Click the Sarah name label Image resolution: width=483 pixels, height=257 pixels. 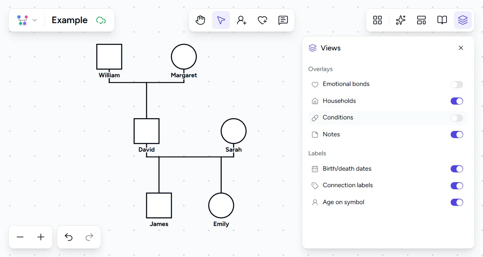click(x=233, y=150)
